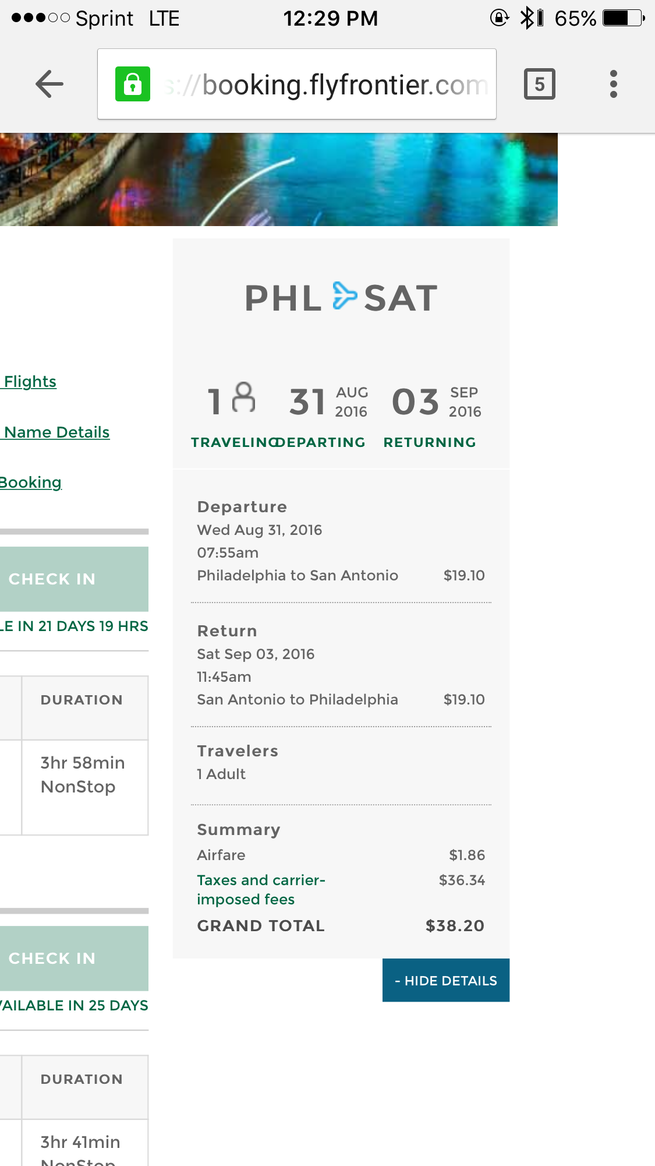Image resolution: width=655 pixels, height=1166 pixels.
Task: Open the Name Details link
Action: [x=56, y=432]
